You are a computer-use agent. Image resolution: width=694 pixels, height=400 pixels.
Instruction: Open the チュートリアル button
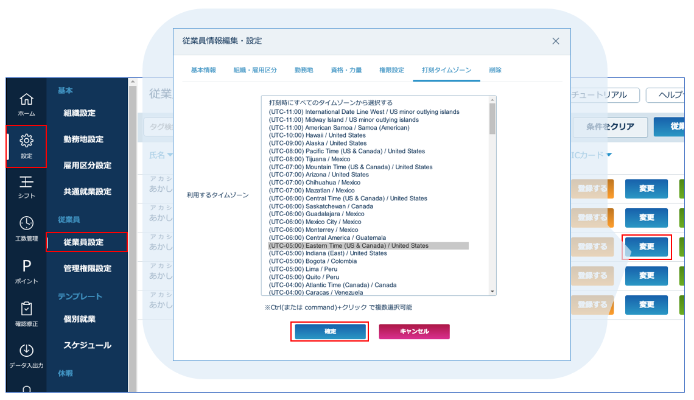[605, 95]
